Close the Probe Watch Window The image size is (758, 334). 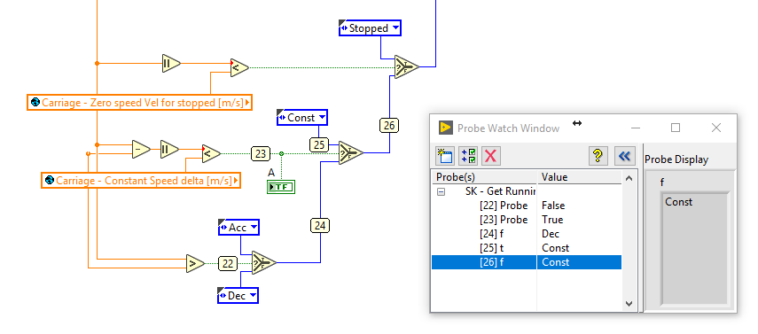(x=716, y=128)
